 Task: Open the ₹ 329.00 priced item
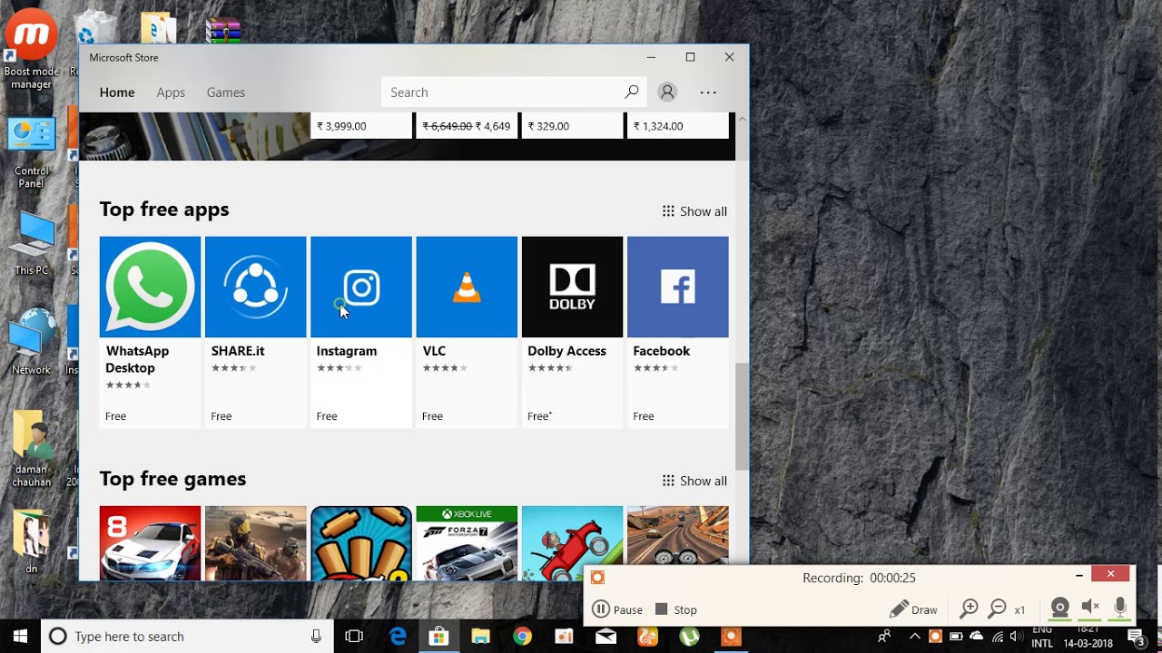click(572, 125)
